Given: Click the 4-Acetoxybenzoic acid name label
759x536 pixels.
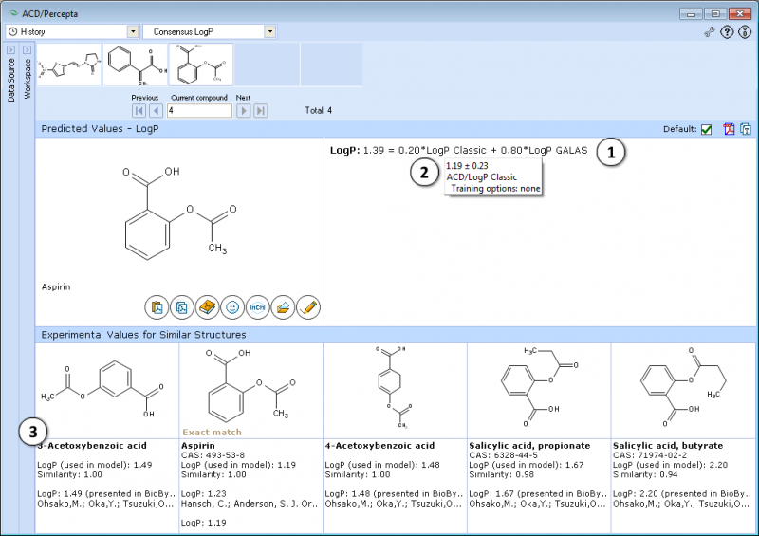Looking at the screenshot, I should click(380, 446).
